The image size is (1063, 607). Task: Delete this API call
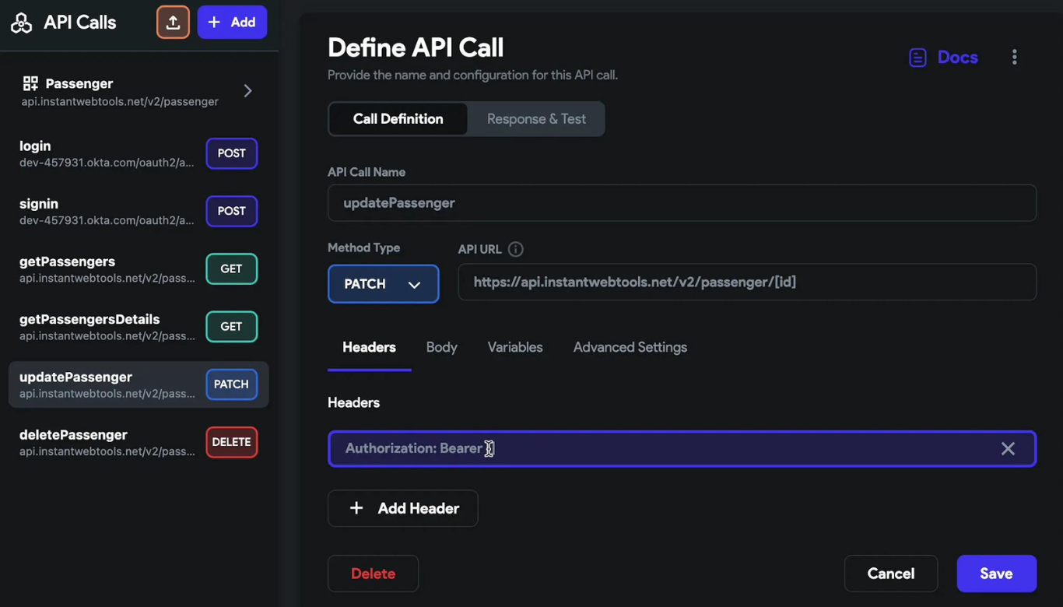373,574
